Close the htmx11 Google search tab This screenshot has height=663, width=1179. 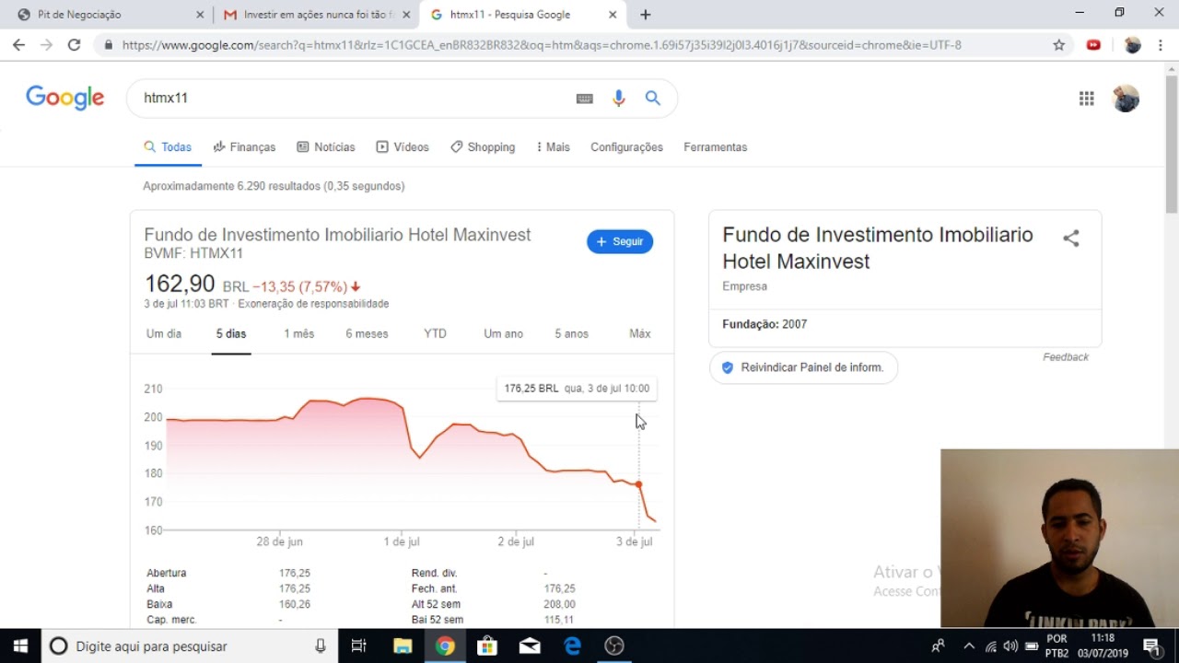613,15
